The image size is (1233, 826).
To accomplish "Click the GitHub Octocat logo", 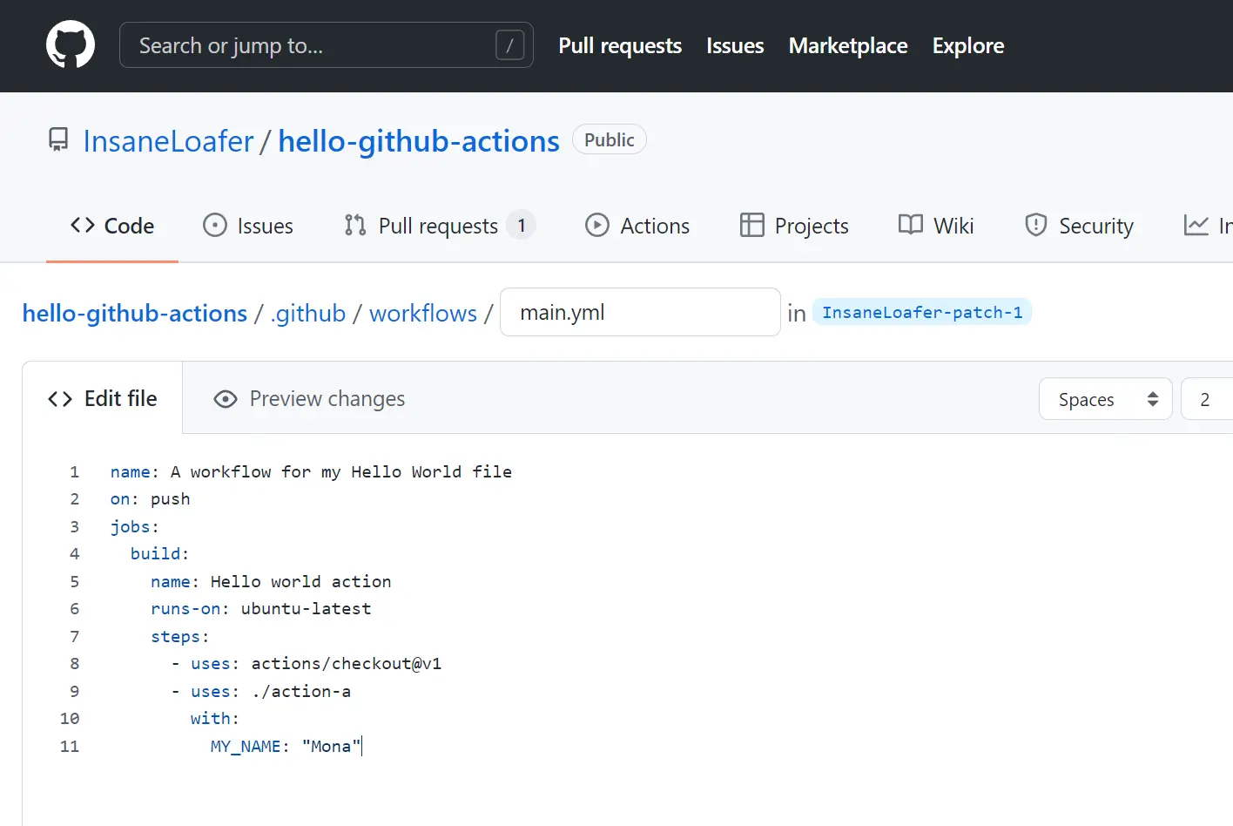I will pos(71,45).
